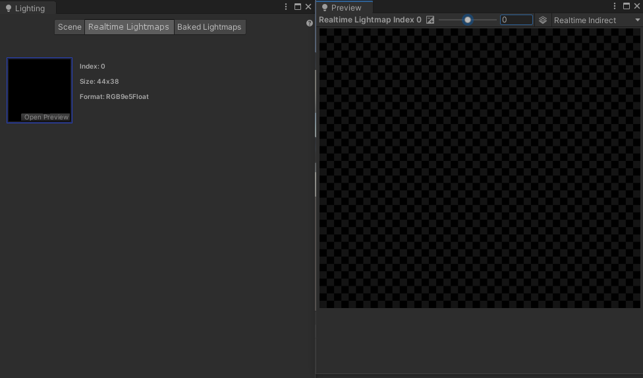The width and height of the screenshot is (643, 378).
Task: Click the lightmap preview checkerboard area
Action: 480,168
